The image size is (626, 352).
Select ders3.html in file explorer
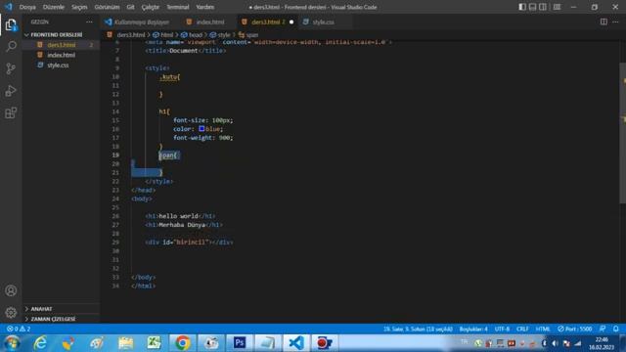61,45
